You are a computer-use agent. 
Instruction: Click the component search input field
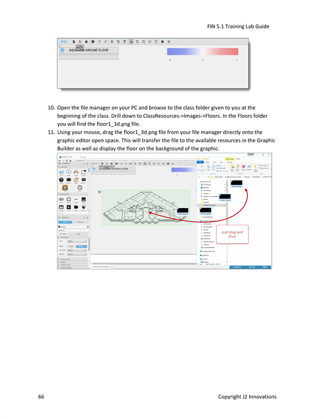click(73, 213)
